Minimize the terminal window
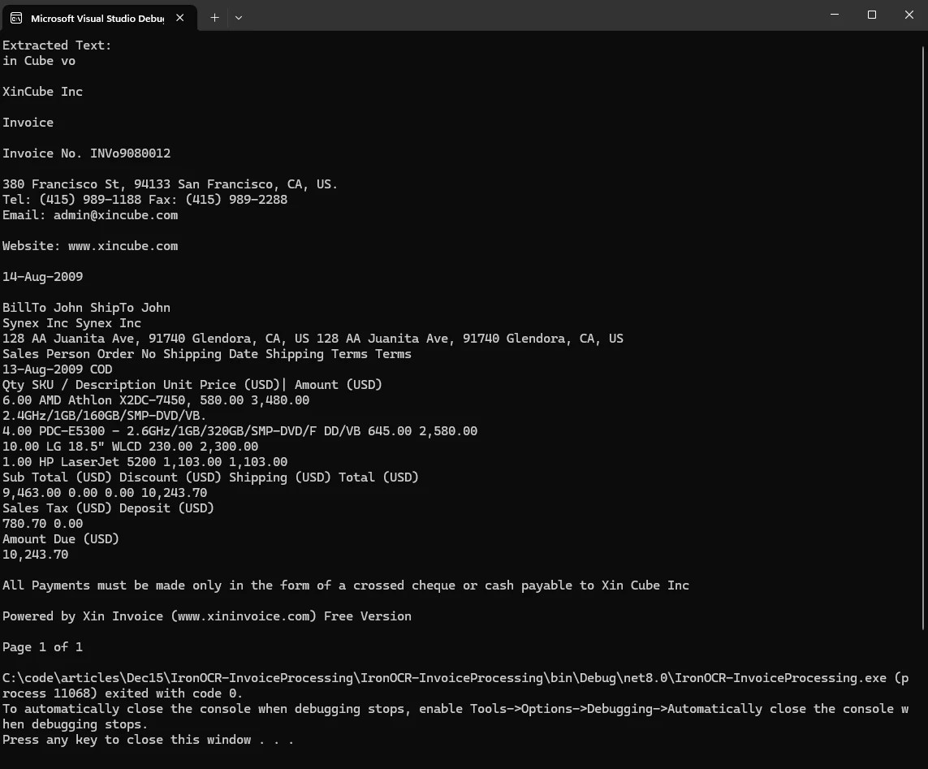Viewport: 928px width, 769px height. click(x=835, y=15)
